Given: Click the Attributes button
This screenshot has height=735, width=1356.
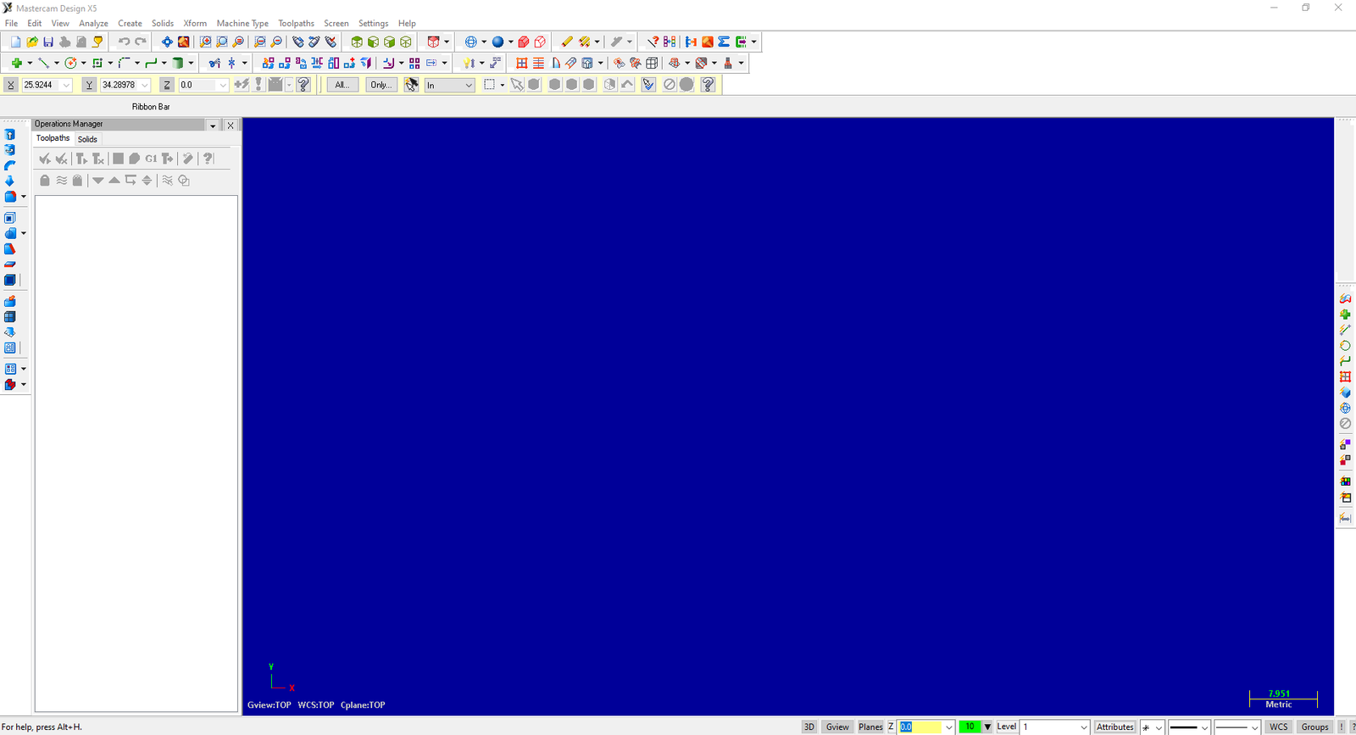Looking at the screenshot, I should 1114,727.
